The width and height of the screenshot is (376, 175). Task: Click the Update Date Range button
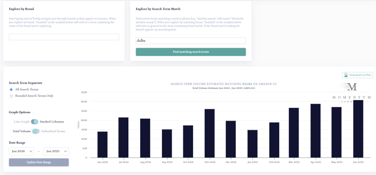(x=39, y=162)
